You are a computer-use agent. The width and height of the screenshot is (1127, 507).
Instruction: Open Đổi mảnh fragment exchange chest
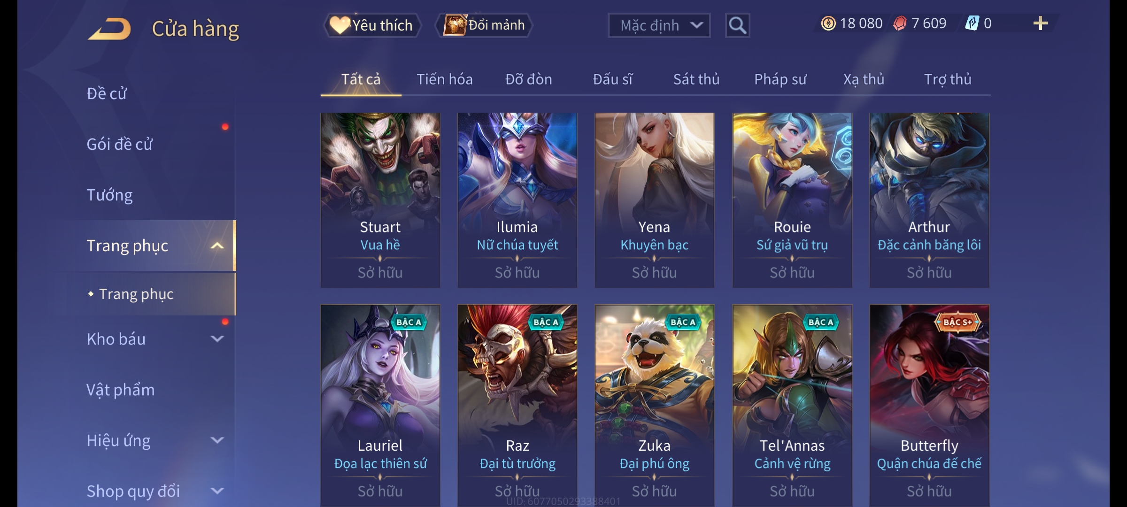tap(484, 25)
